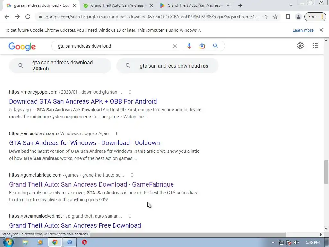Click the address bar URL text
The width and height of the screenshot is (329, 247).
click(x=152, y=17)
